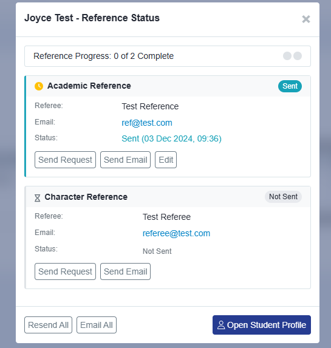
Task: Click the teal Sent status badge
Action: coord(290,86)
